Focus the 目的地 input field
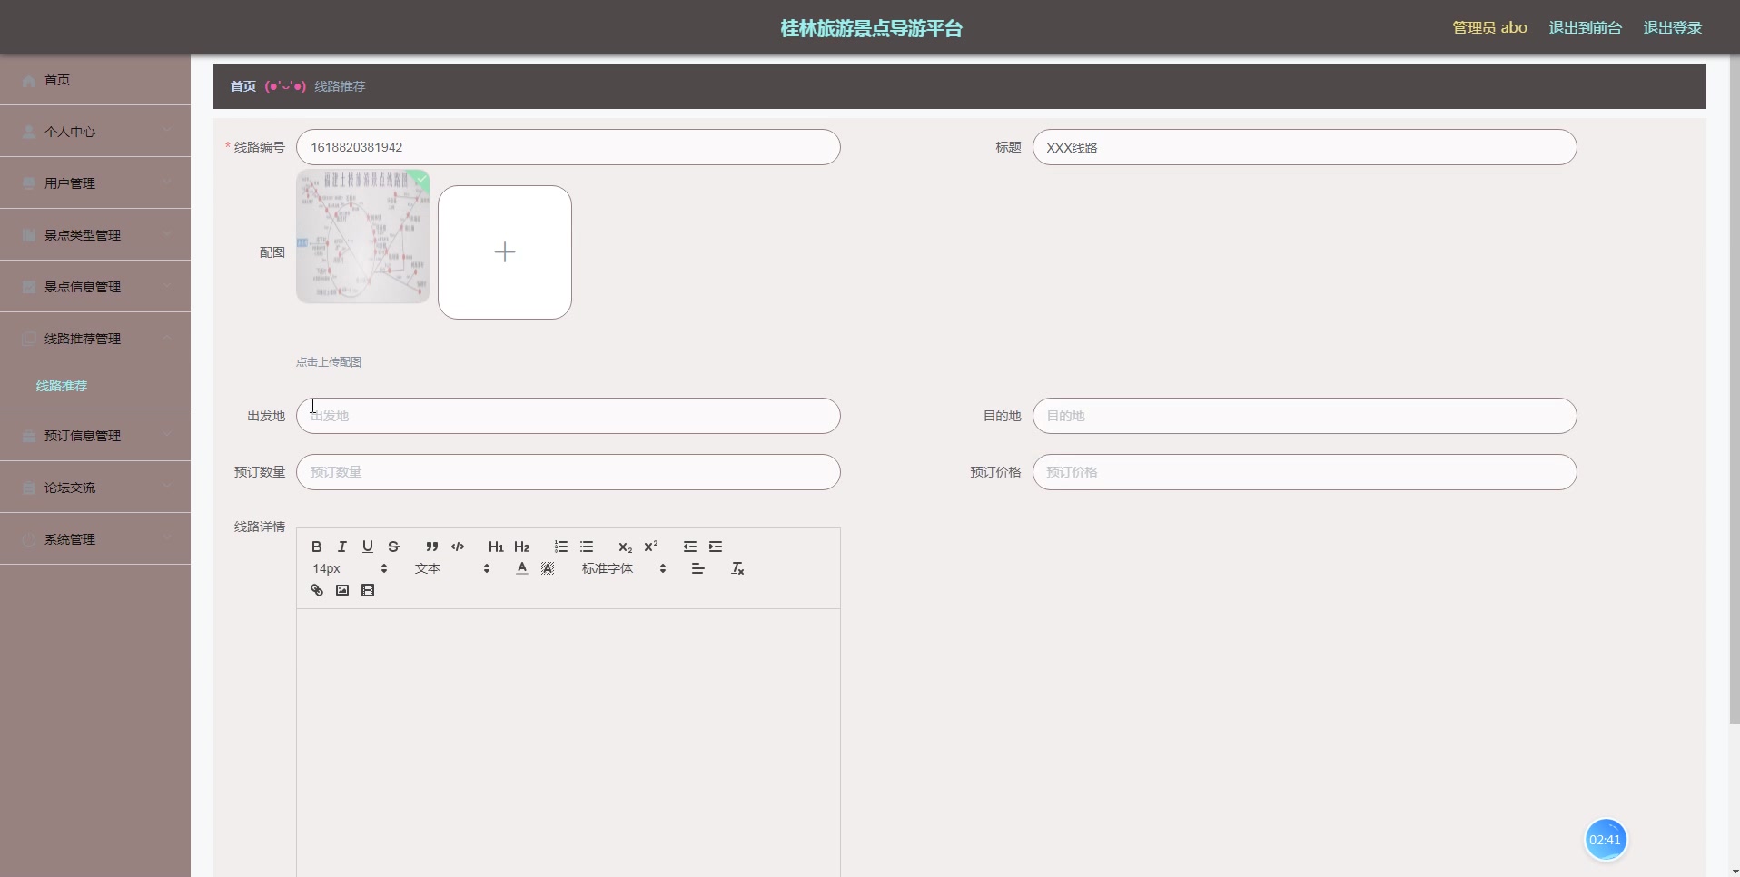This screenshot has height=877, width=1740. (x=1304, y=416)
